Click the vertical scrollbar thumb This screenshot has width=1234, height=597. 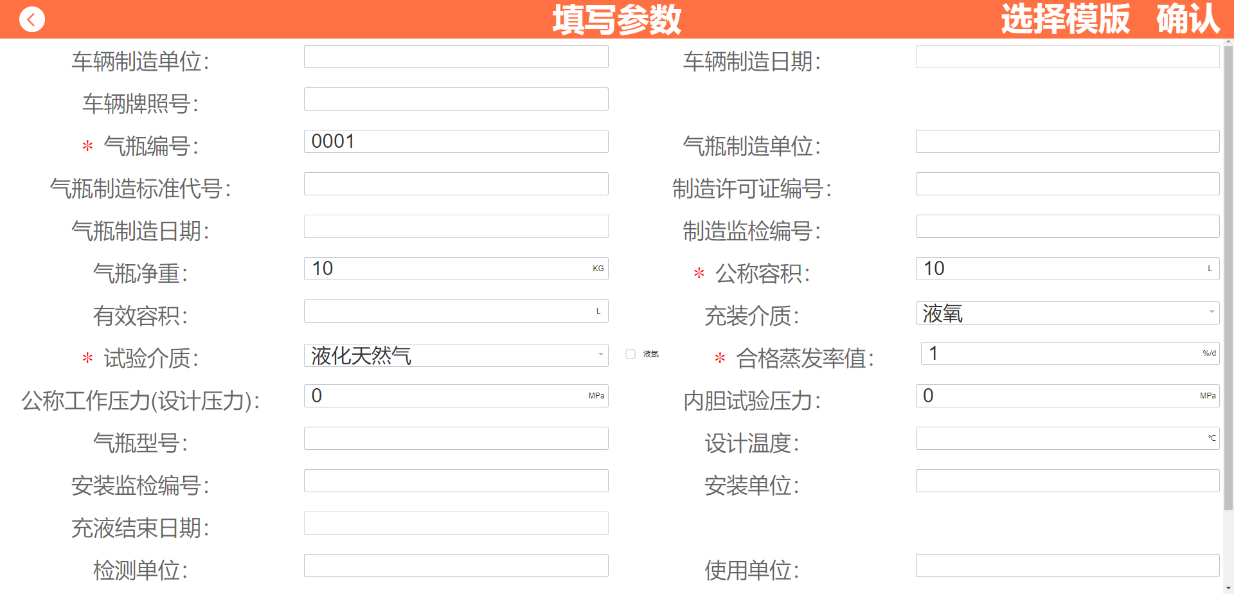[x=1228, y=278]
